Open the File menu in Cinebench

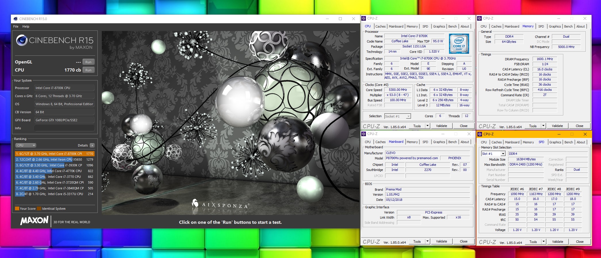coord(16,26)
